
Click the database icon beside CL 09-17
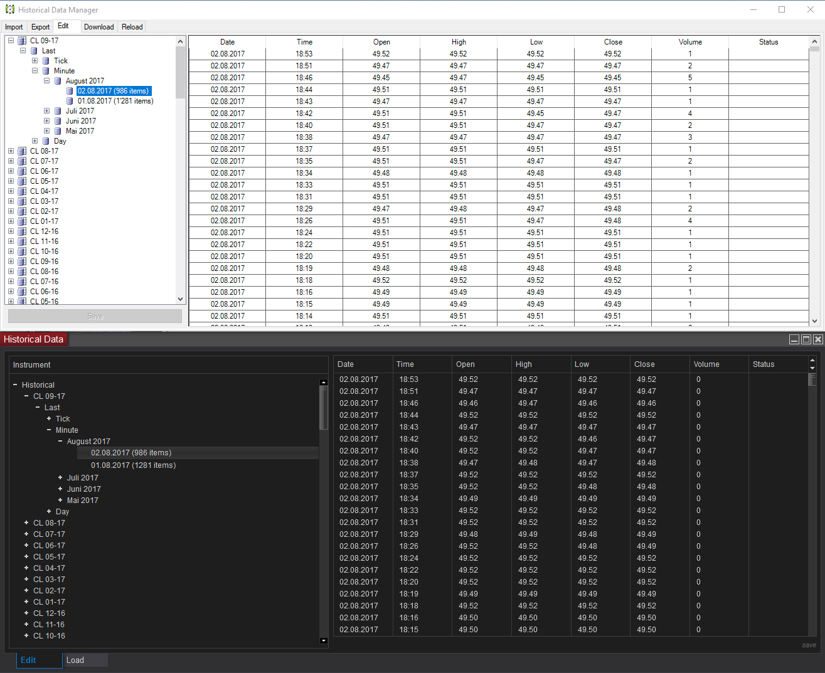pos(22,41)
